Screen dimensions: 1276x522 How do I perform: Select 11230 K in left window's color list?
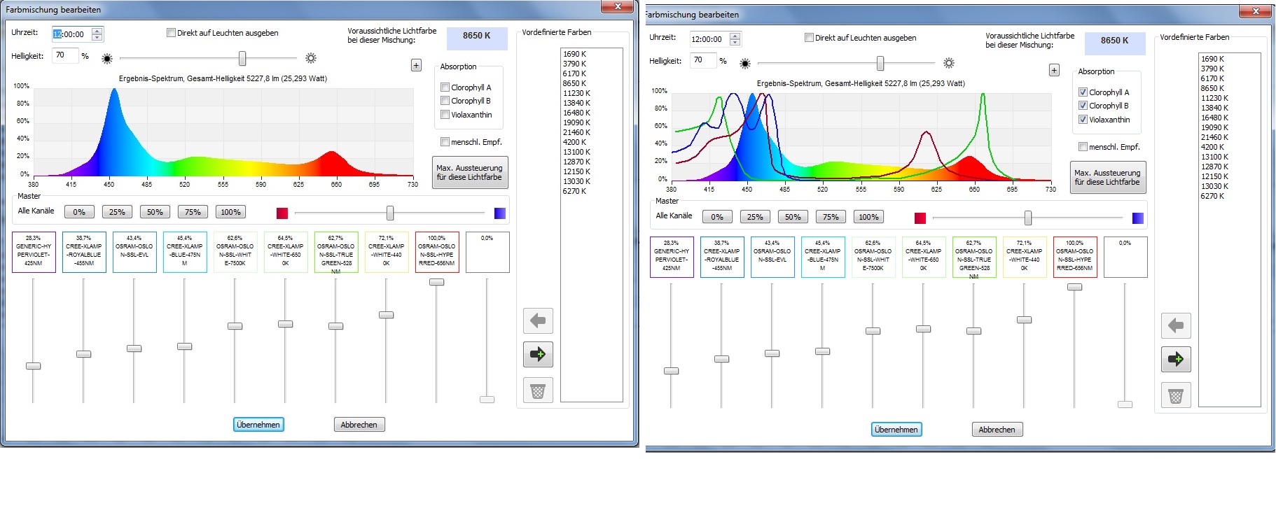click(x=576, y=93)
